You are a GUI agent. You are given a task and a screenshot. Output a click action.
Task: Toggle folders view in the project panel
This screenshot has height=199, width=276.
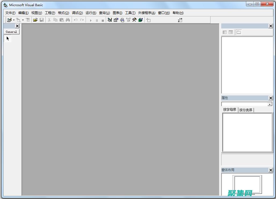(x=239, y=32)
